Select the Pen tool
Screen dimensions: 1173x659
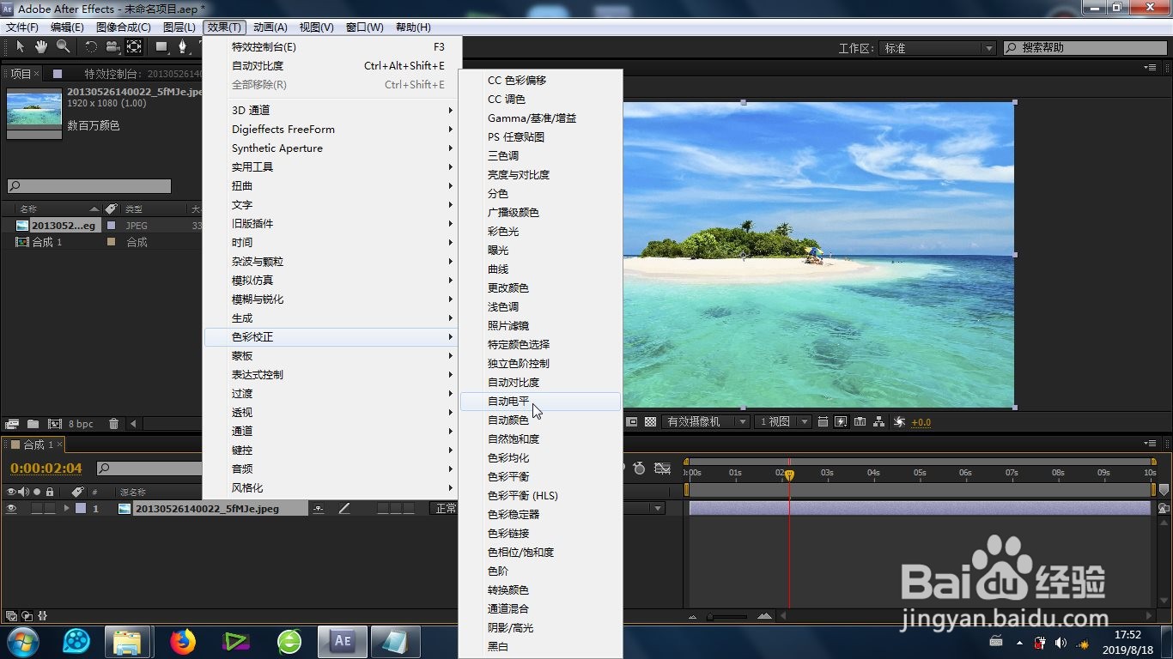coord(184,49)
